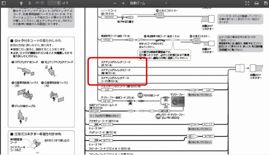This screenshot has height=155, width=269.
Task: Click the 突きあたりまで挿し込む instruction
Action: tap(57, 141)
